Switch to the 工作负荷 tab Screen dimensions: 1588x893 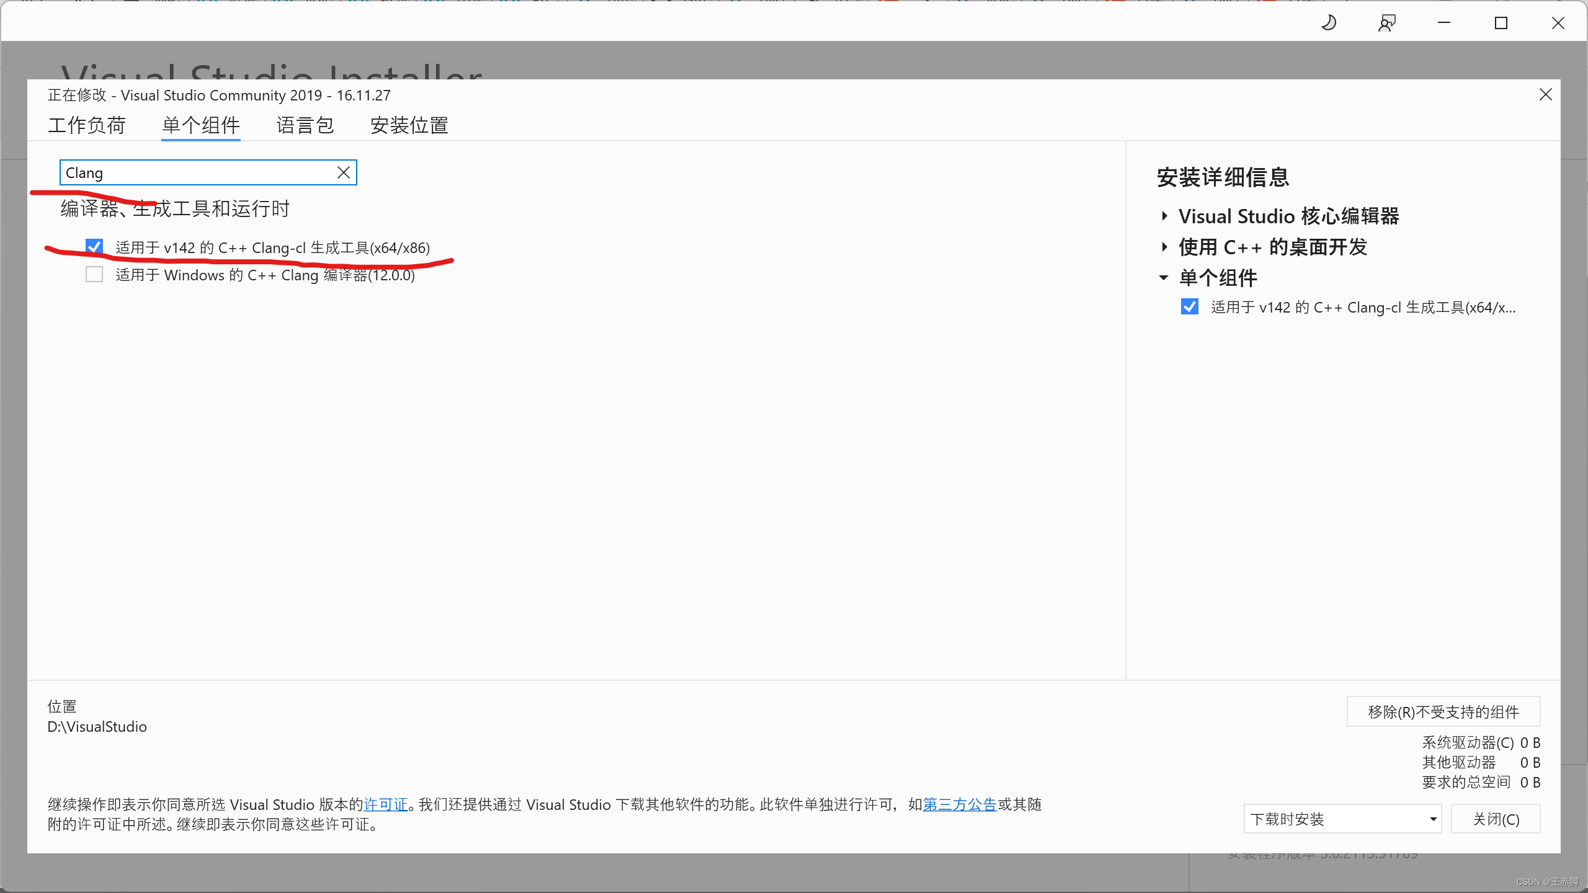click(x=87, y=125)
